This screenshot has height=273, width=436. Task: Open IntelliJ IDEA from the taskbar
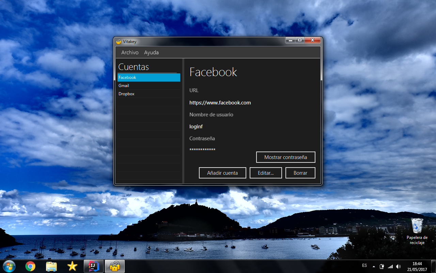coord(93,266)
